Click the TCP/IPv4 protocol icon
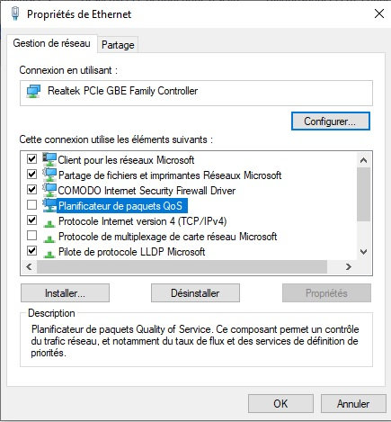Image resolution: width=391 pixels, height=422 pixels. [49, 223]
